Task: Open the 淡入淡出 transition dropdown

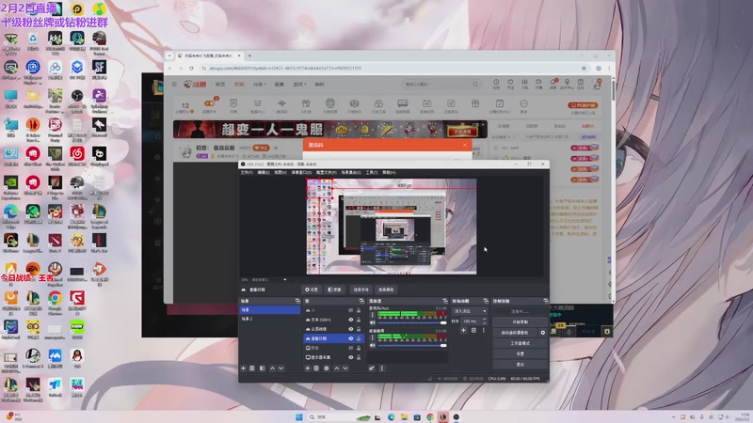Action: pyautogui.click(x=471, y=311)
